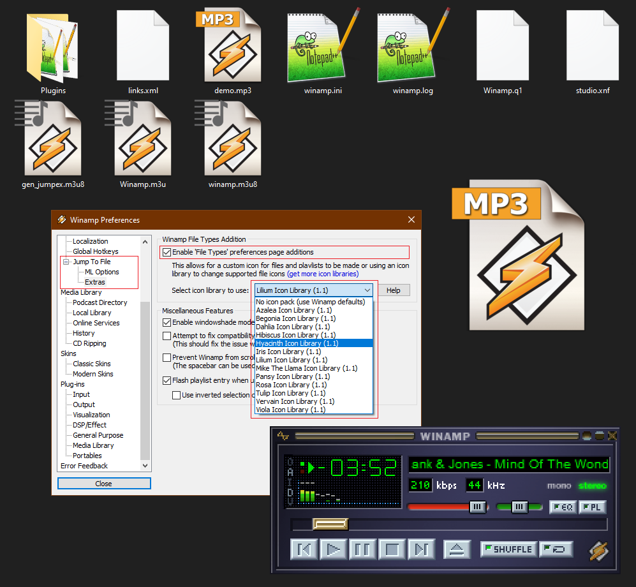This screenshot has width=636, height=587.
Task: Click the scrolling song title display
Action: click(x=510, y=464)
